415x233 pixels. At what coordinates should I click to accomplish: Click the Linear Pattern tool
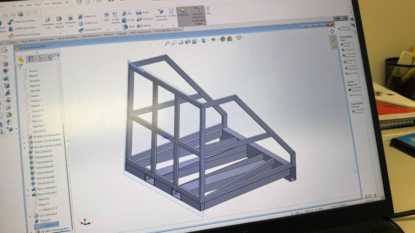(x=116, y=18)
